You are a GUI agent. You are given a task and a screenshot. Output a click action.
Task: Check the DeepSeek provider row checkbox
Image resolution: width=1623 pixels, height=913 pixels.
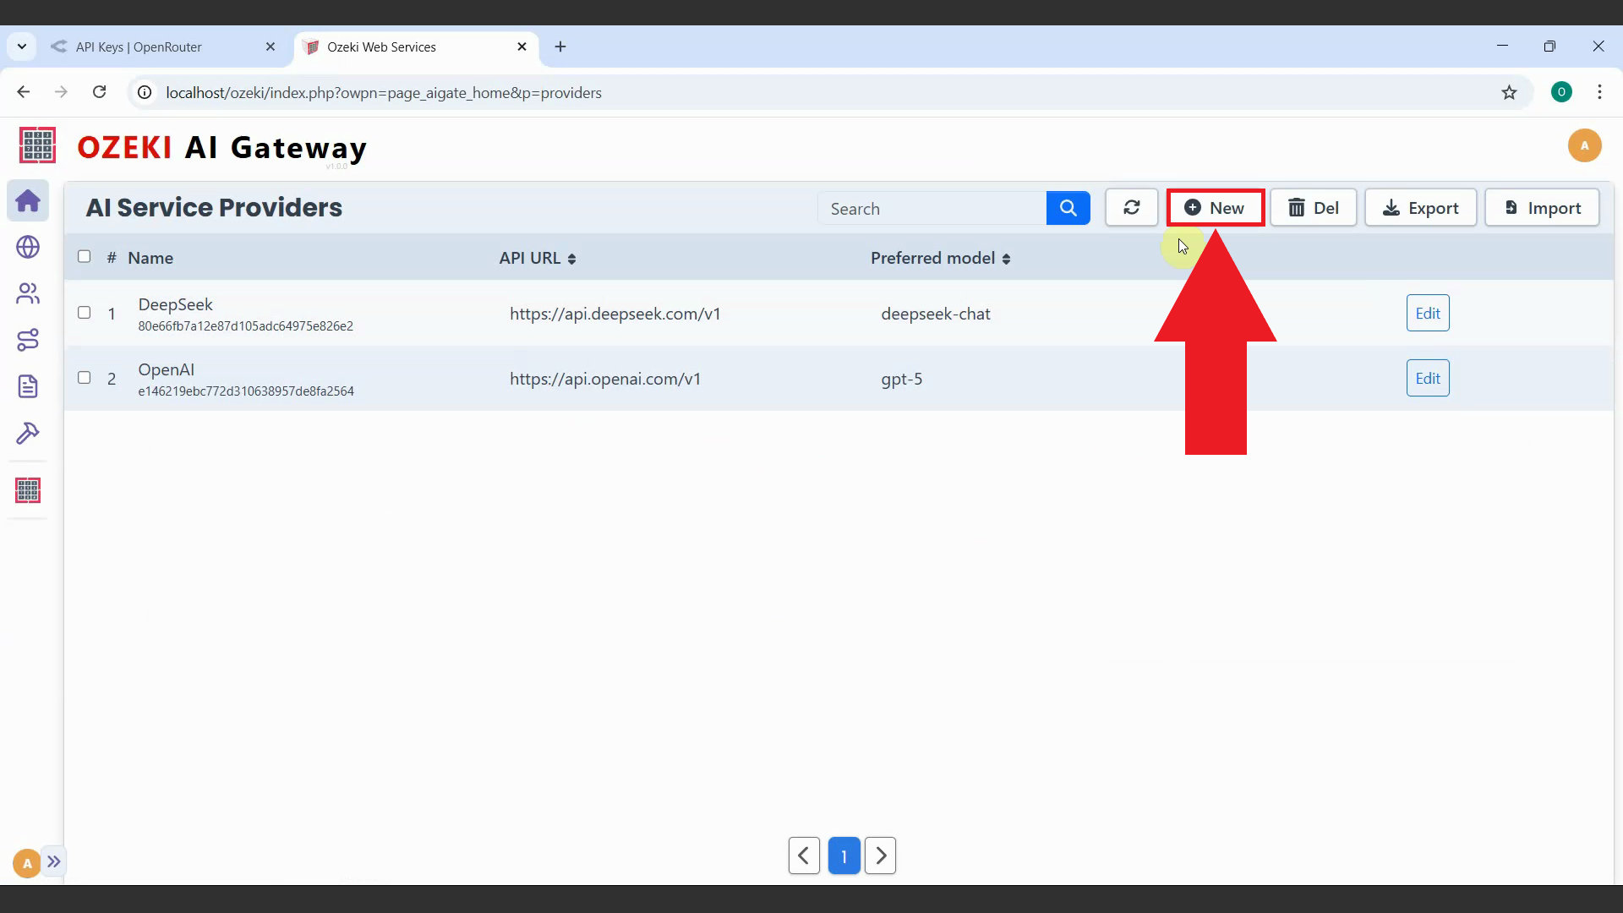click(x=84, y=313)
